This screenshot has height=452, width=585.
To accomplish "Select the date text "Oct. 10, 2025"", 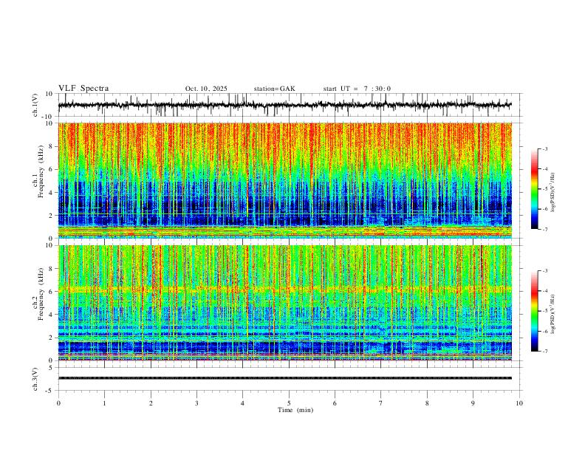I will click(x=206, y=89).
